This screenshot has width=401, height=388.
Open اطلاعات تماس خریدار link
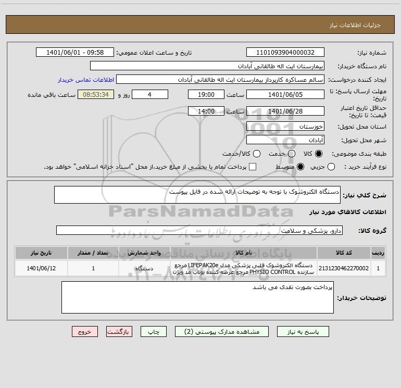click(x=86, y=80)
